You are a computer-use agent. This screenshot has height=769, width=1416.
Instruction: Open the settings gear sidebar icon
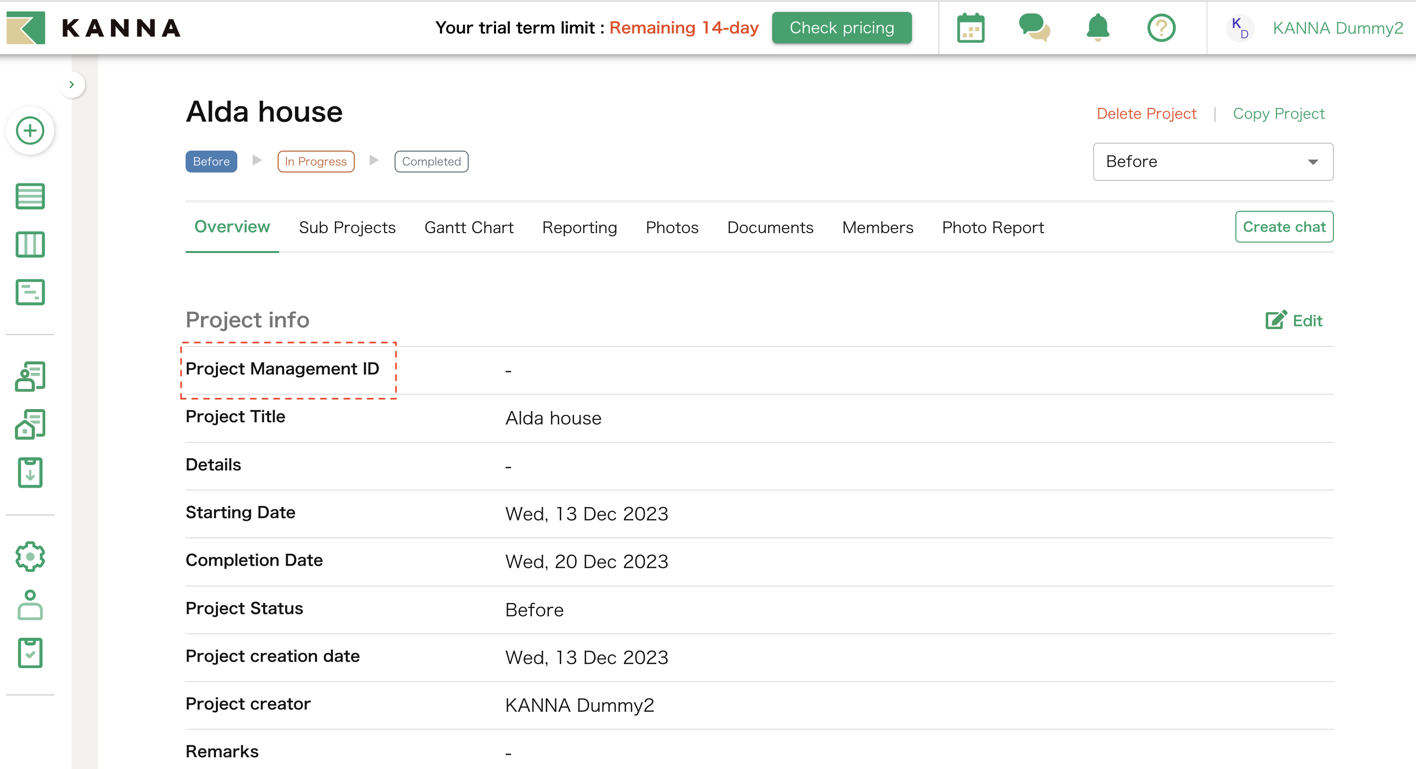click(x=30, y=556)
